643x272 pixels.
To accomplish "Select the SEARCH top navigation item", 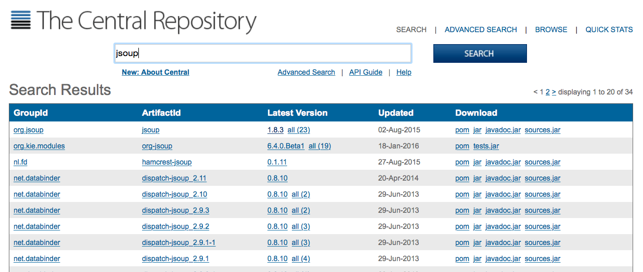I will (411, 30).
